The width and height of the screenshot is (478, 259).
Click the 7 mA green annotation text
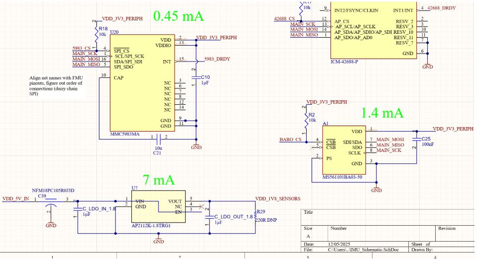[x=159, y=180]
